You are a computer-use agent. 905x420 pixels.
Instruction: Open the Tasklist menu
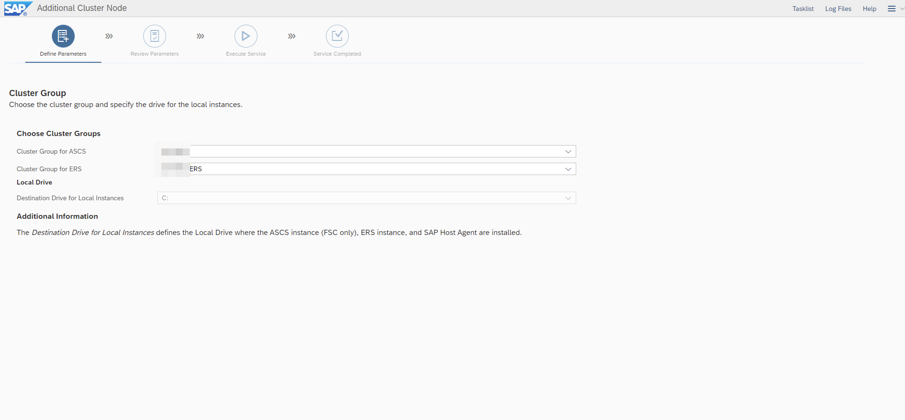[803, 9]
